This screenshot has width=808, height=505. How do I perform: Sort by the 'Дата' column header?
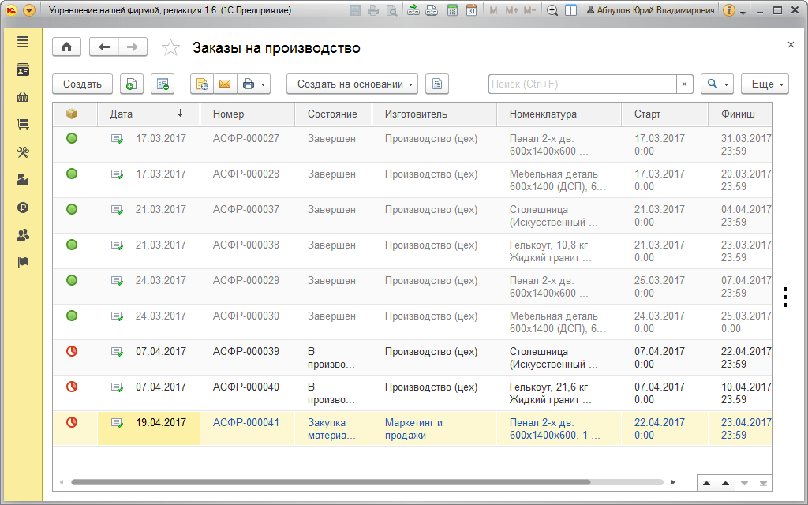[148, 114]
